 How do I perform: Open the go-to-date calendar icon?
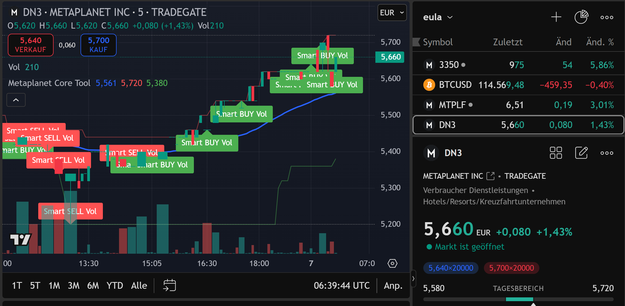169,285
